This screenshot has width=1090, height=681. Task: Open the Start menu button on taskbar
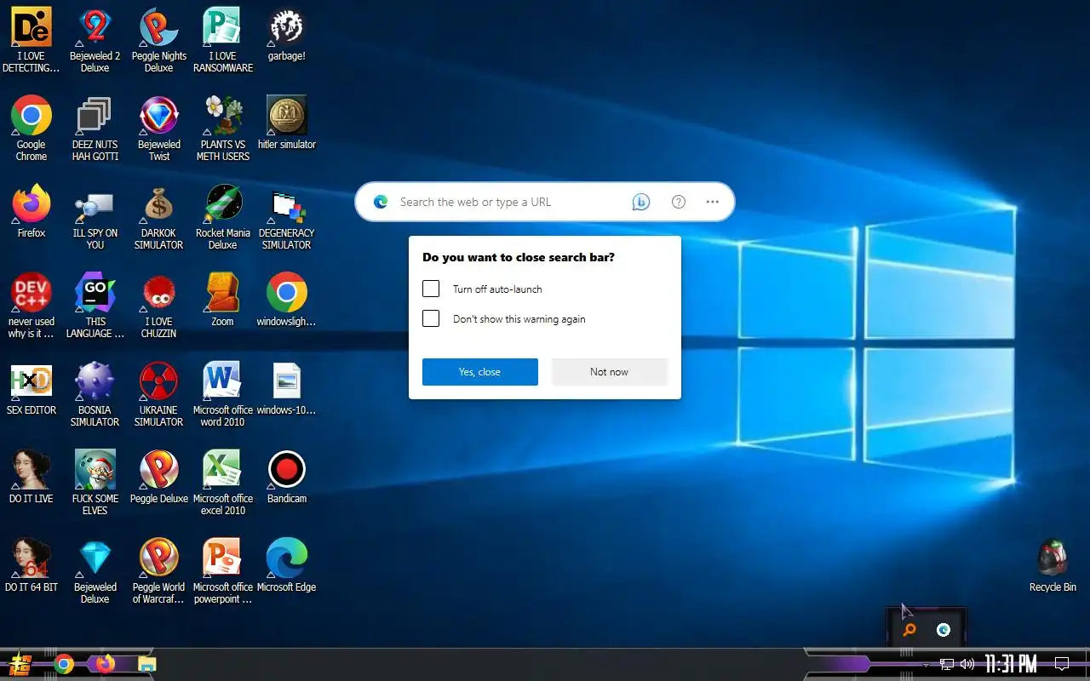click(x=20, y=664)
